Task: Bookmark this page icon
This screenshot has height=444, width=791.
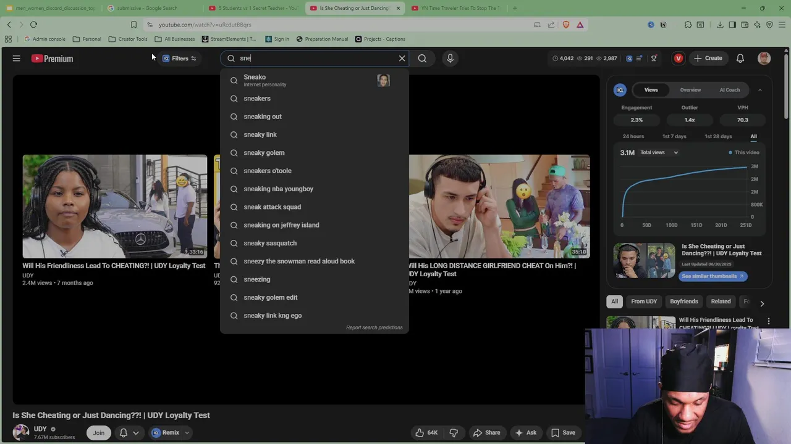Action: pos(133,25)
